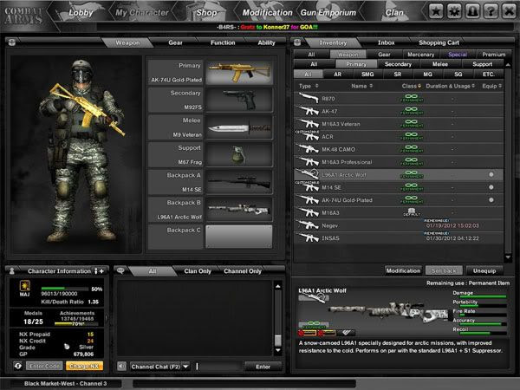Screen dimensions: 520x390
Task: Select Backpack B L96A1 Arctic Wolf slot
Action: pos(239,210)
